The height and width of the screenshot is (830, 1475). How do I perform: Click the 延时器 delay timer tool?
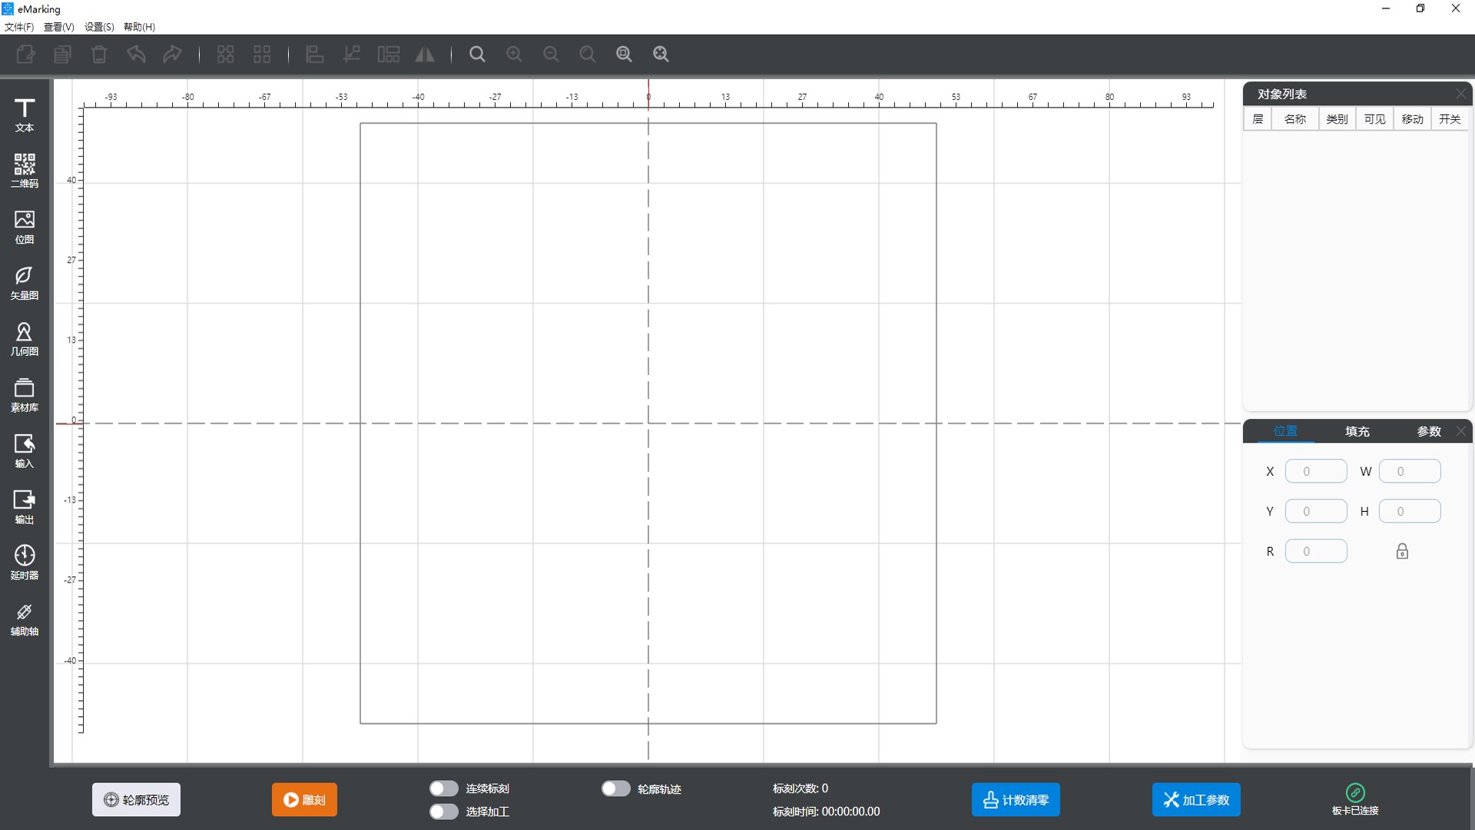point(25,563)
